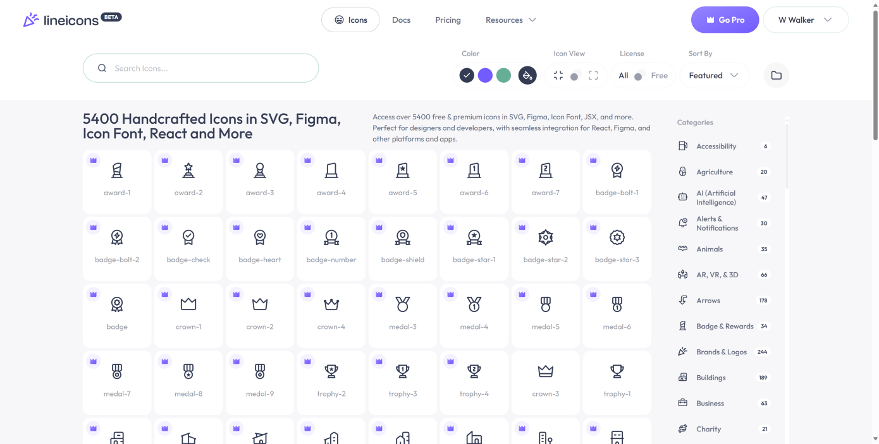The height and width of the screenshot is (444, 879).
Task: Click the Go Pro button
Action: [x=725, y=20]
